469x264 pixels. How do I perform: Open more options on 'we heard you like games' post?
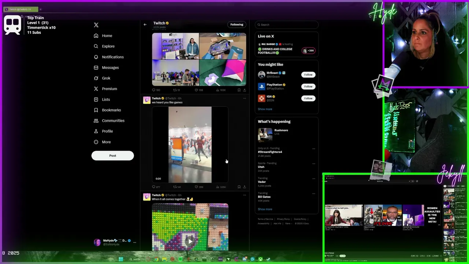tap(244, 98)
